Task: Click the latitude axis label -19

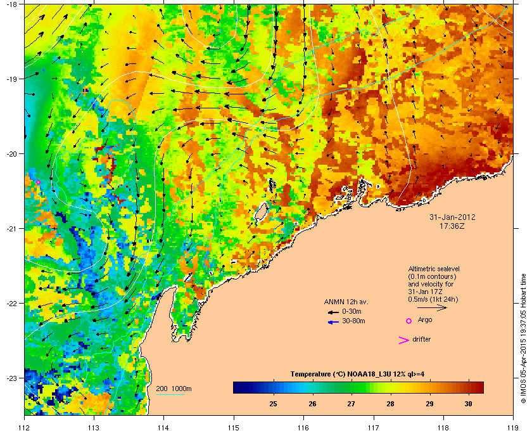Action: click(12, 79)
